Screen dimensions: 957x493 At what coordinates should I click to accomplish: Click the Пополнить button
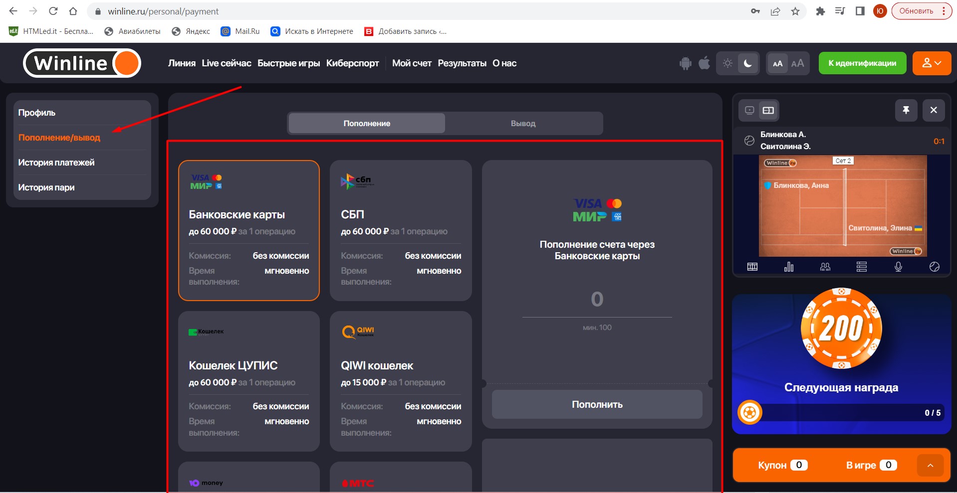point(597,404)
